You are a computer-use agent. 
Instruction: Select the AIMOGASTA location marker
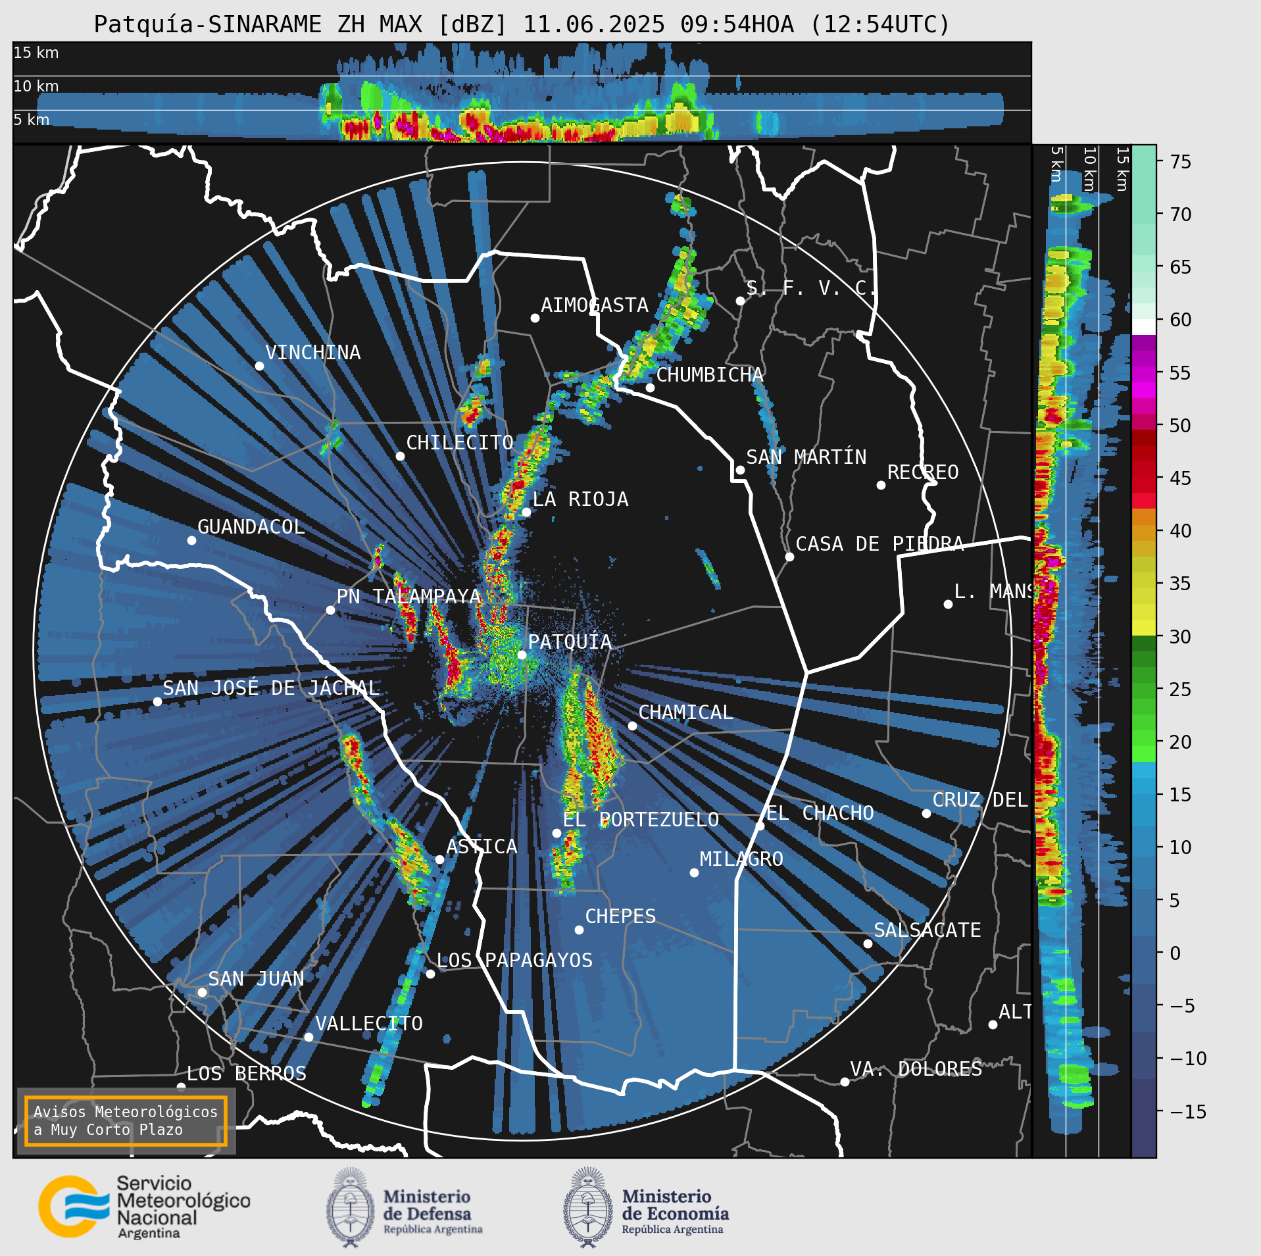pos(535,318)
